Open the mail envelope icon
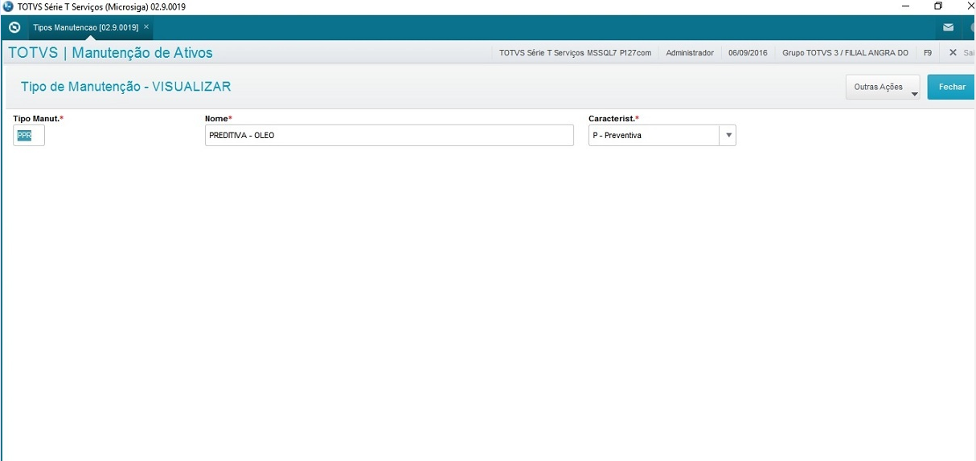 pos(949,27)
